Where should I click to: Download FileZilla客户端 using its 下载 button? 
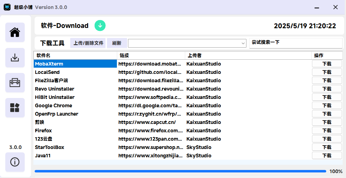(x=327, y=81)
